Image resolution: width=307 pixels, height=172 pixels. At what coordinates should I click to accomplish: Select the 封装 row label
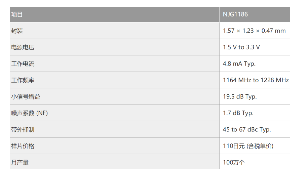[17, 31]
